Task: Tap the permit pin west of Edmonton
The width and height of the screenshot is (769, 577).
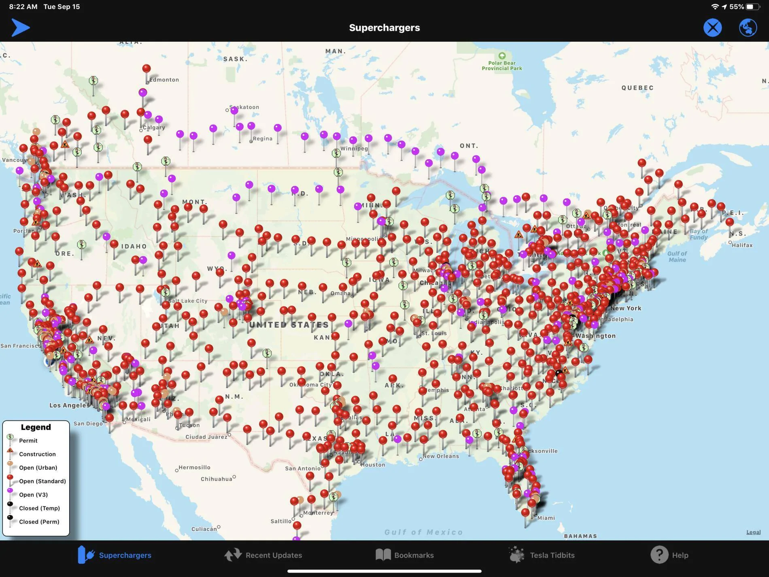Action: pyautogui.click(x=93, y=81)
